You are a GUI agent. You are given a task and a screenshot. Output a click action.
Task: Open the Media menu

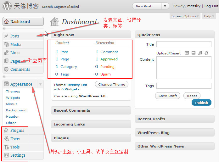click(x=23, y=44)
